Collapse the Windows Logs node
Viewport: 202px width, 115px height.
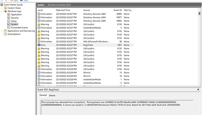click(x=2, y=11)
